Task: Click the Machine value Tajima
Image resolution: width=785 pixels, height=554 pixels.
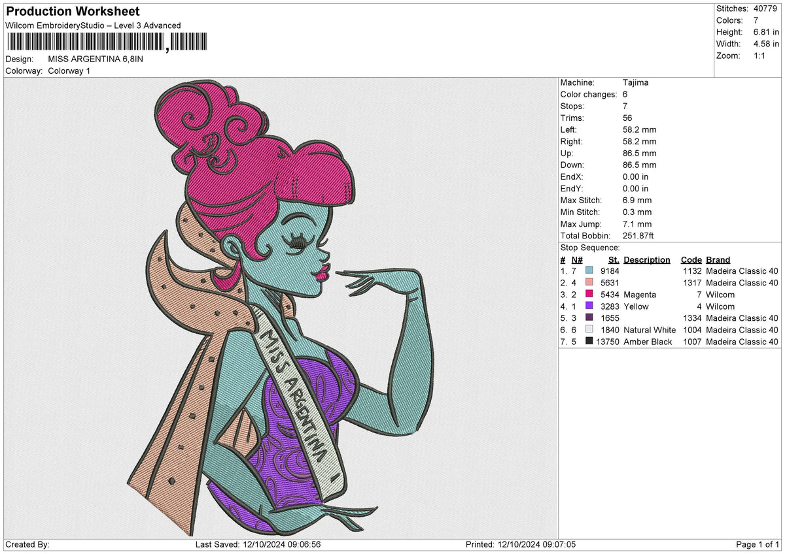Action: tap(637, 83)
